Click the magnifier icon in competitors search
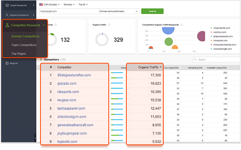Viewport: 241px width, 150px height. tap(195, 59)
